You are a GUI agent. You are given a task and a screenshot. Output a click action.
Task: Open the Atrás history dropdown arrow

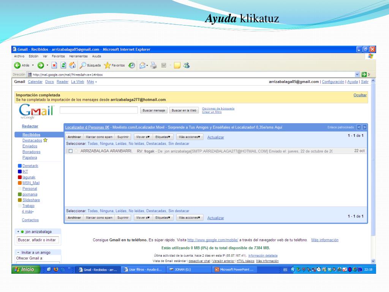[x=33, y=65]
